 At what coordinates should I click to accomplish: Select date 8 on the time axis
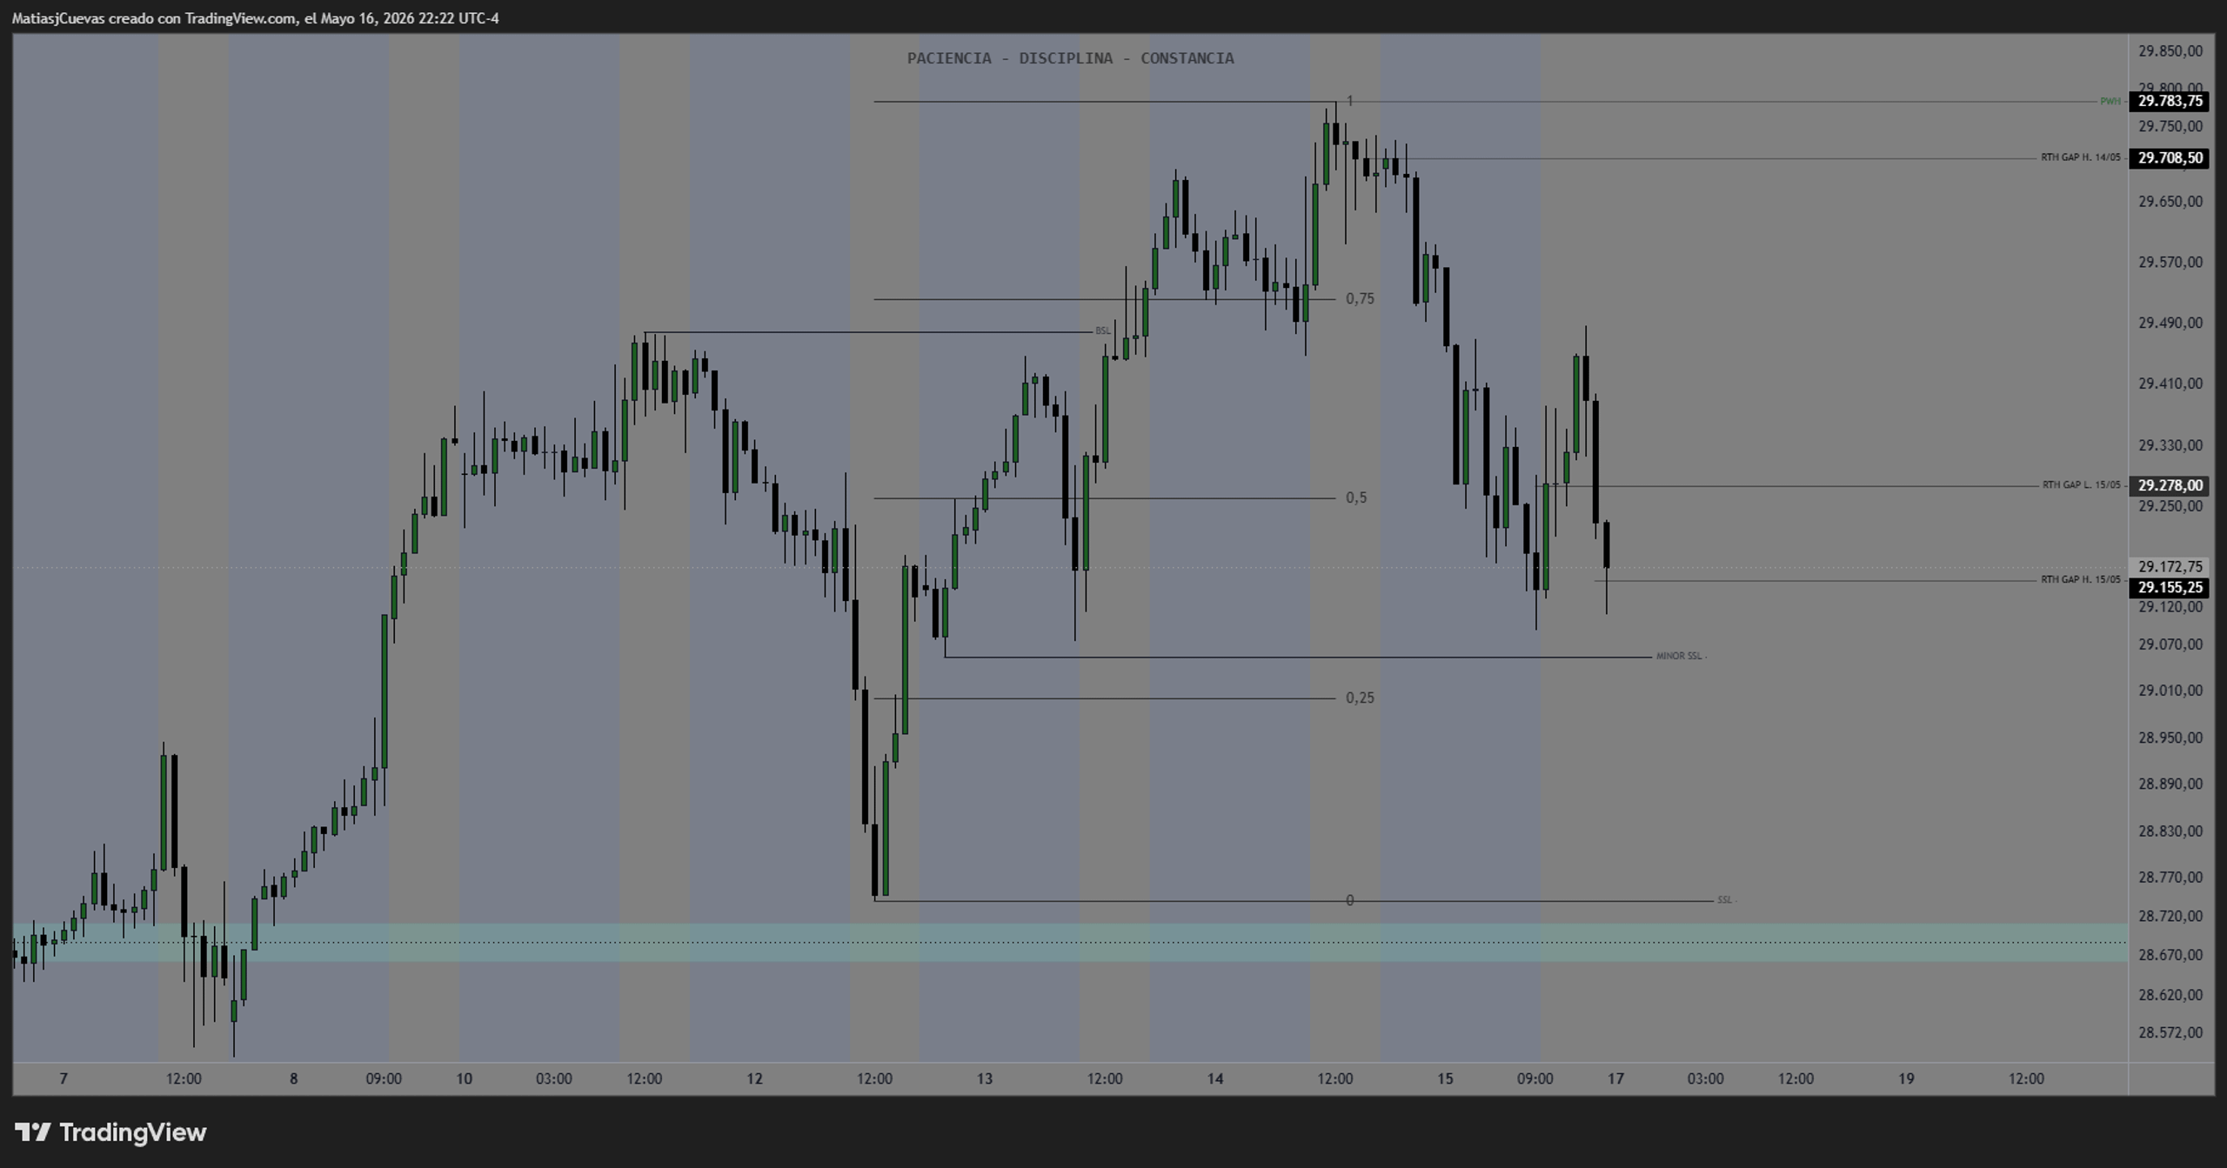(293, 1078)
